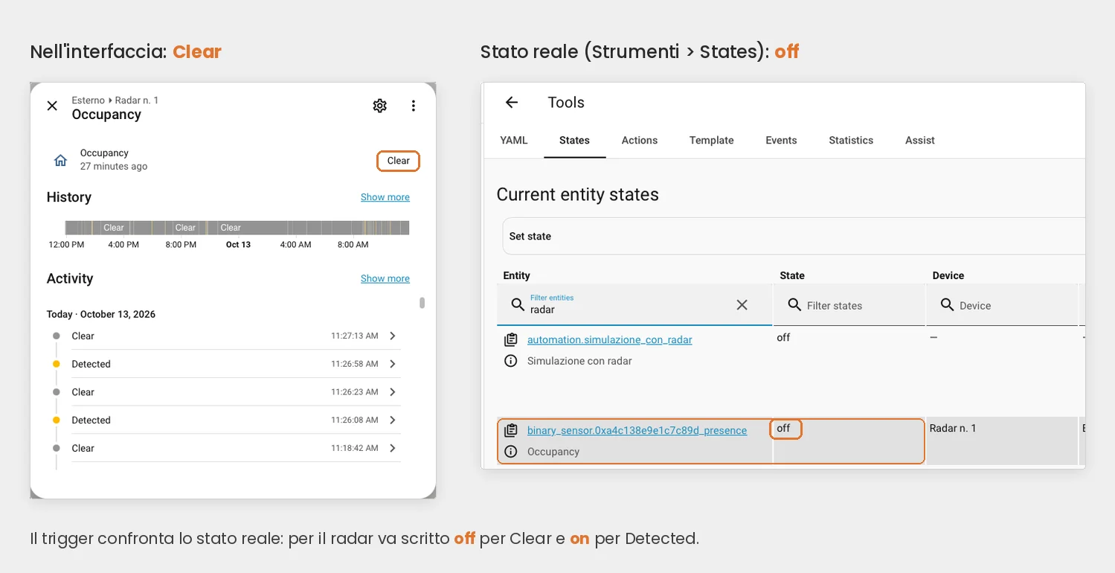
Task: Click the Entity column header
Action: [516, 275]
